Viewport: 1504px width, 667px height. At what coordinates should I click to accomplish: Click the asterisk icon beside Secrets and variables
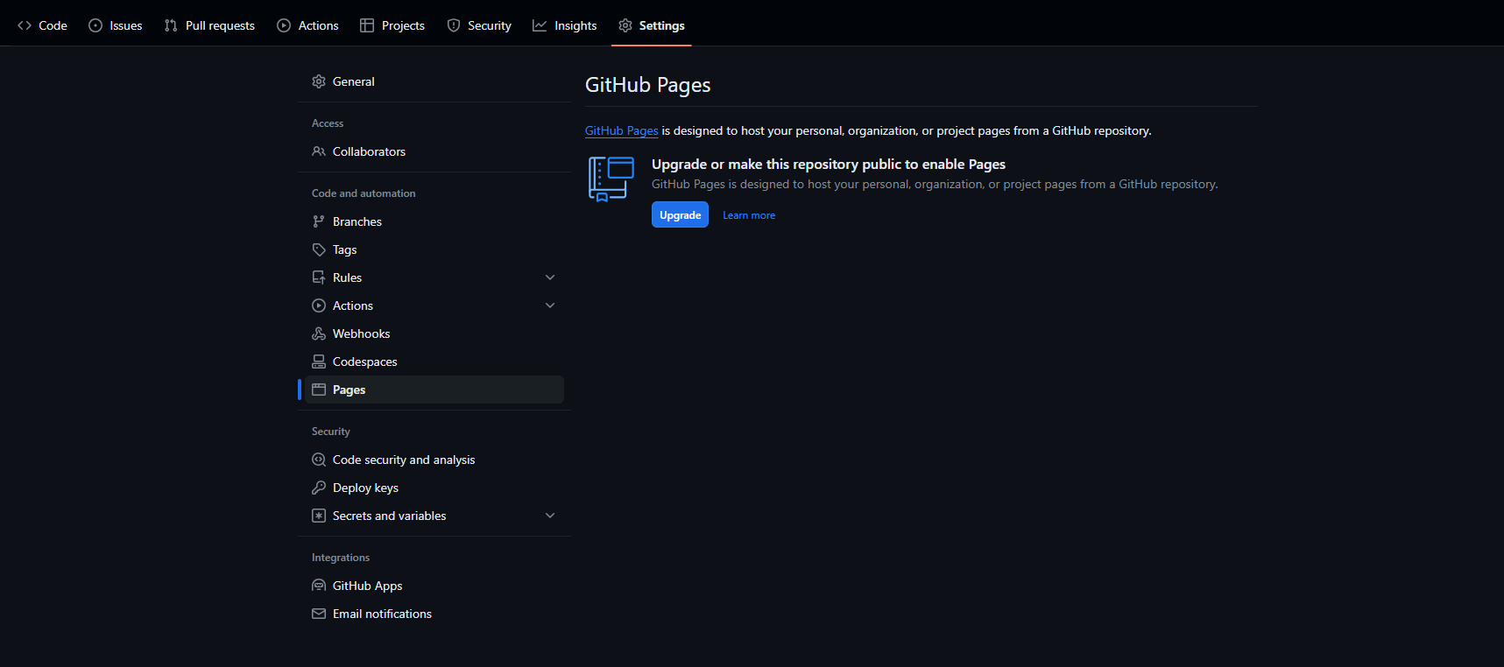tap(319, 516)
